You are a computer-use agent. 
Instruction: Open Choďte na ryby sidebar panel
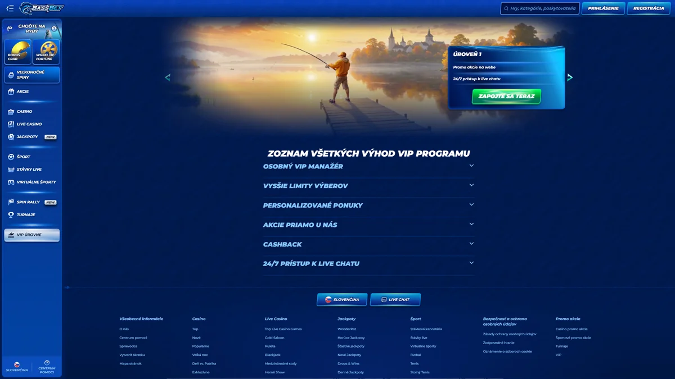click(31, 29)
